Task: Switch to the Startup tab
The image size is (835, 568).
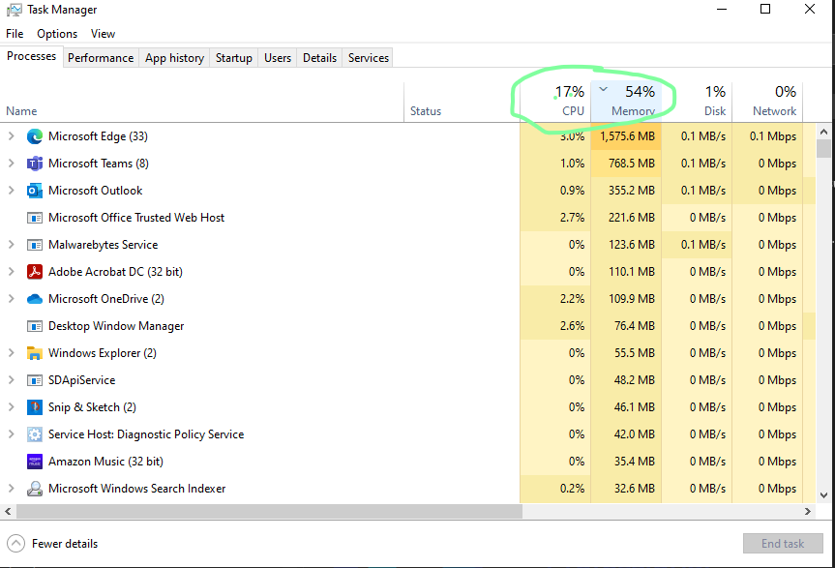Action: click(x=234, y=58)
